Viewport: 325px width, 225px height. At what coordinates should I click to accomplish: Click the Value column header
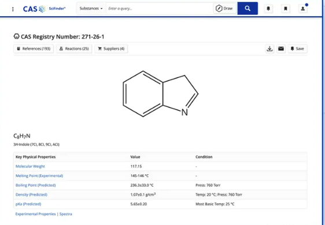coord(135,157)
